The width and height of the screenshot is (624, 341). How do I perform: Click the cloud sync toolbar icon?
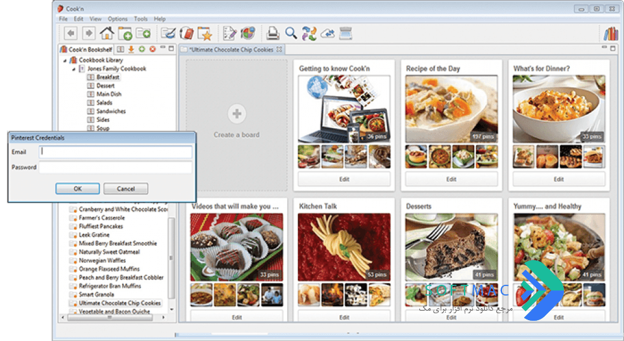[x=327, y=33]
